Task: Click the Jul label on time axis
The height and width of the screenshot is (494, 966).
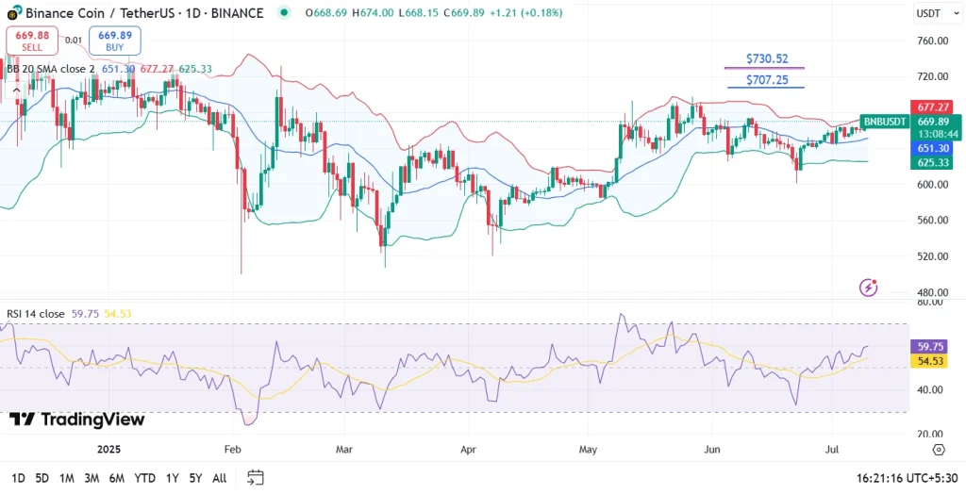Action: tap(832, 449)
